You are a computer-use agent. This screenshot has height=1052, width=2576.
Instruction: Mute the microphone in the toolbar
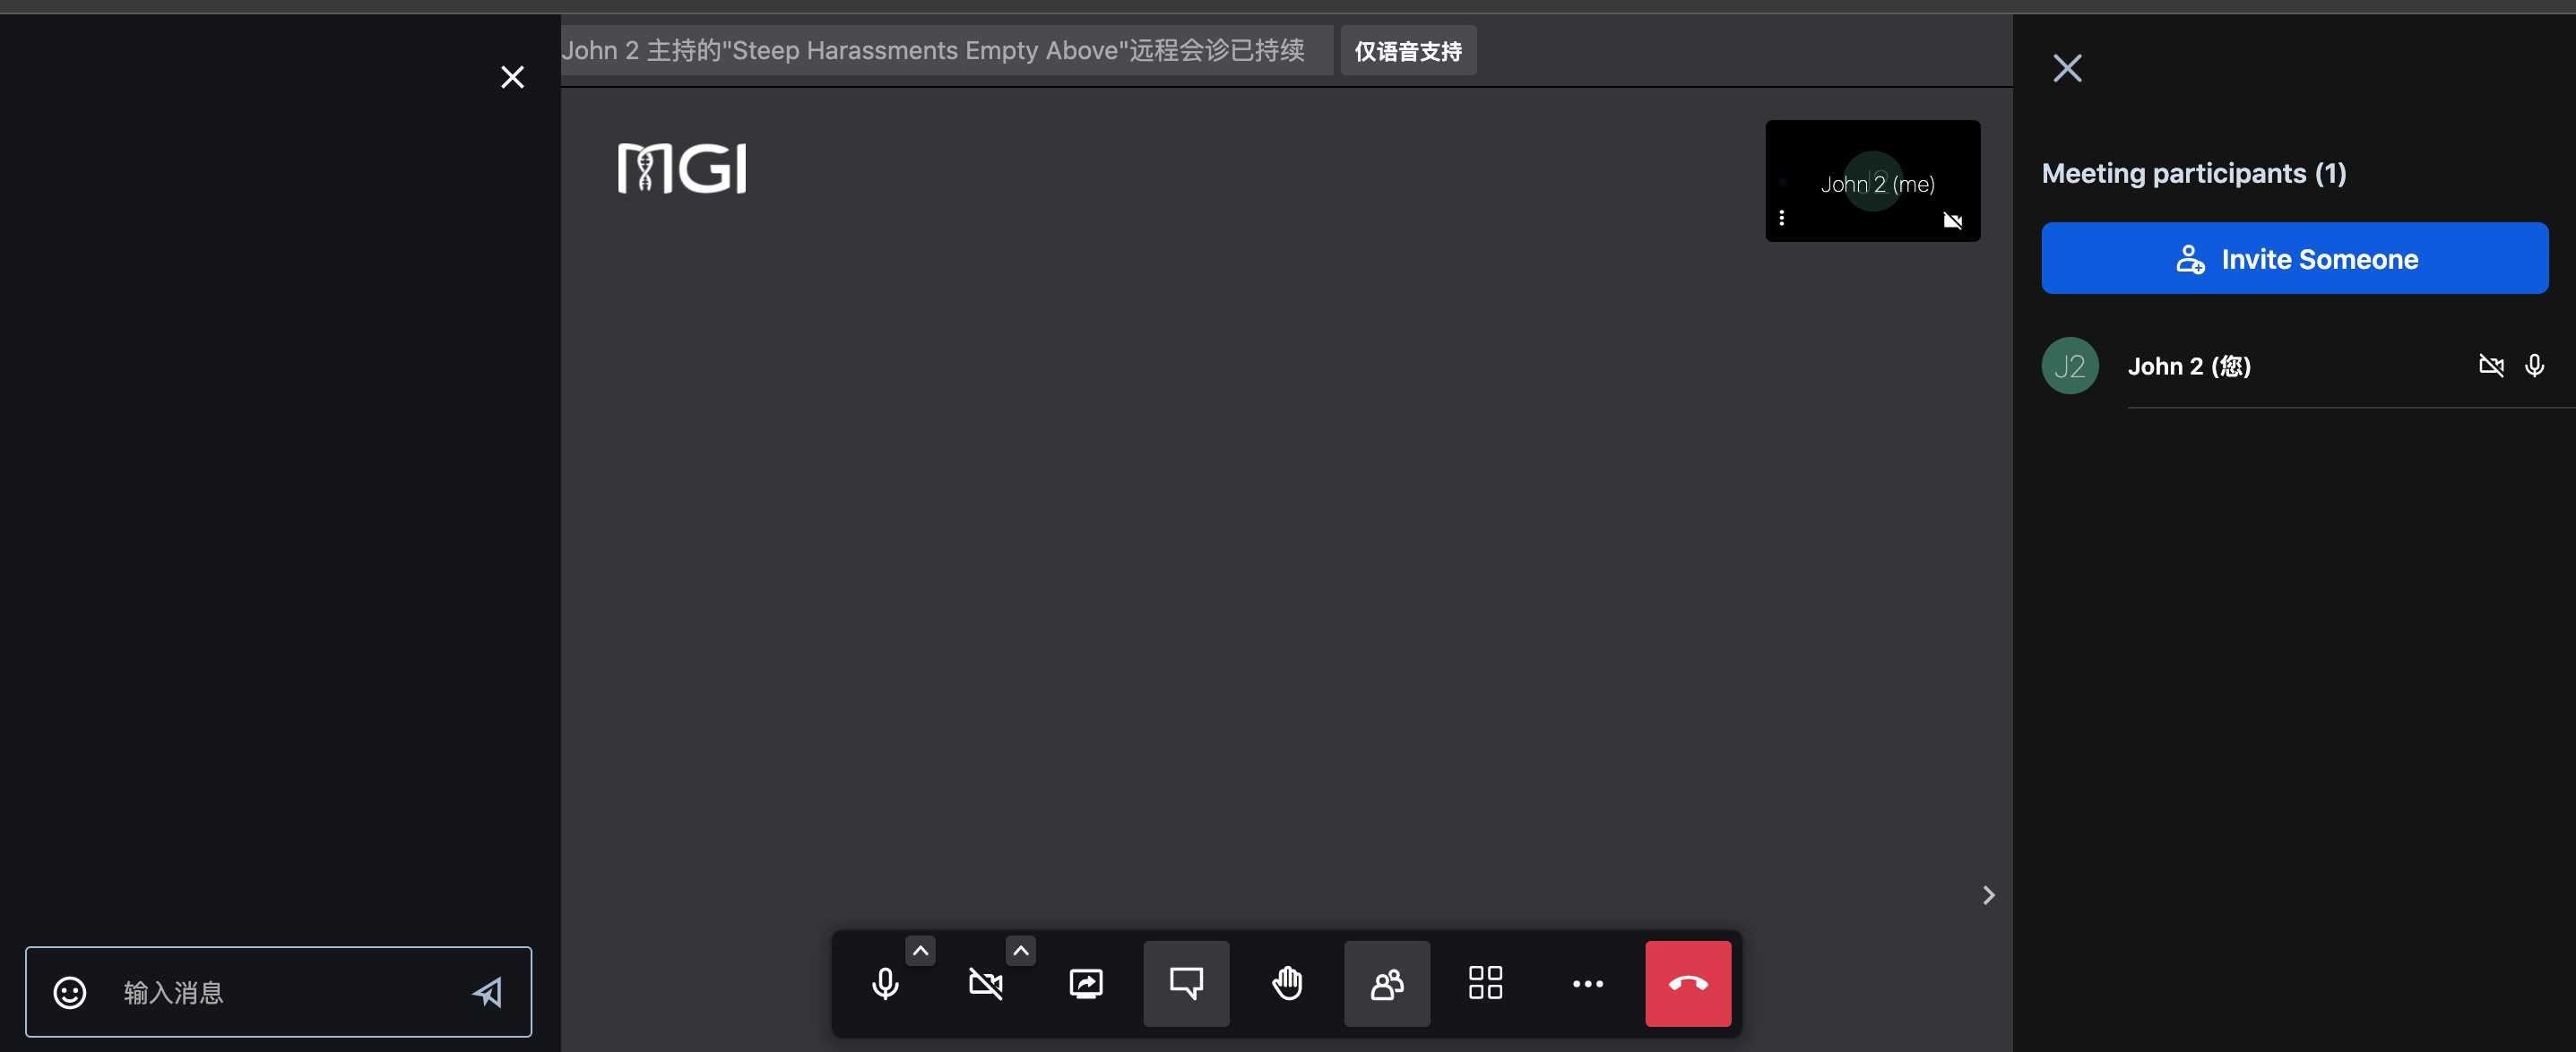(x=885, y=983)
